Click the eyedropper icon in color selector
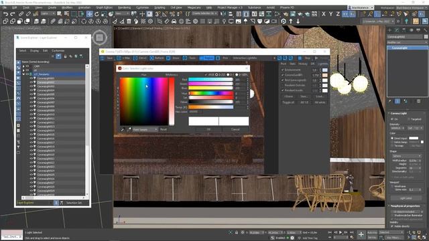This screenshot has height=241, width=429. (x=122, y=129)
